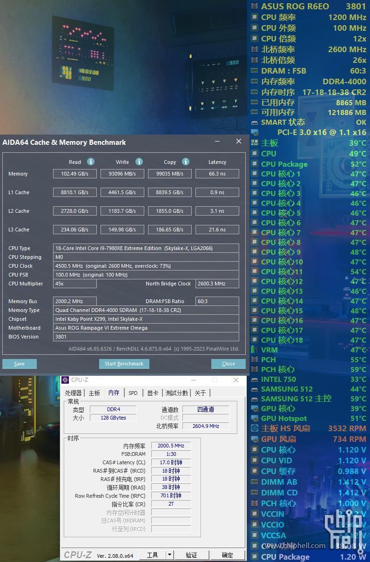
Task: Open the 关于 tab in CPU-Z
Action: pyautogui.click(x=200, y=393)
